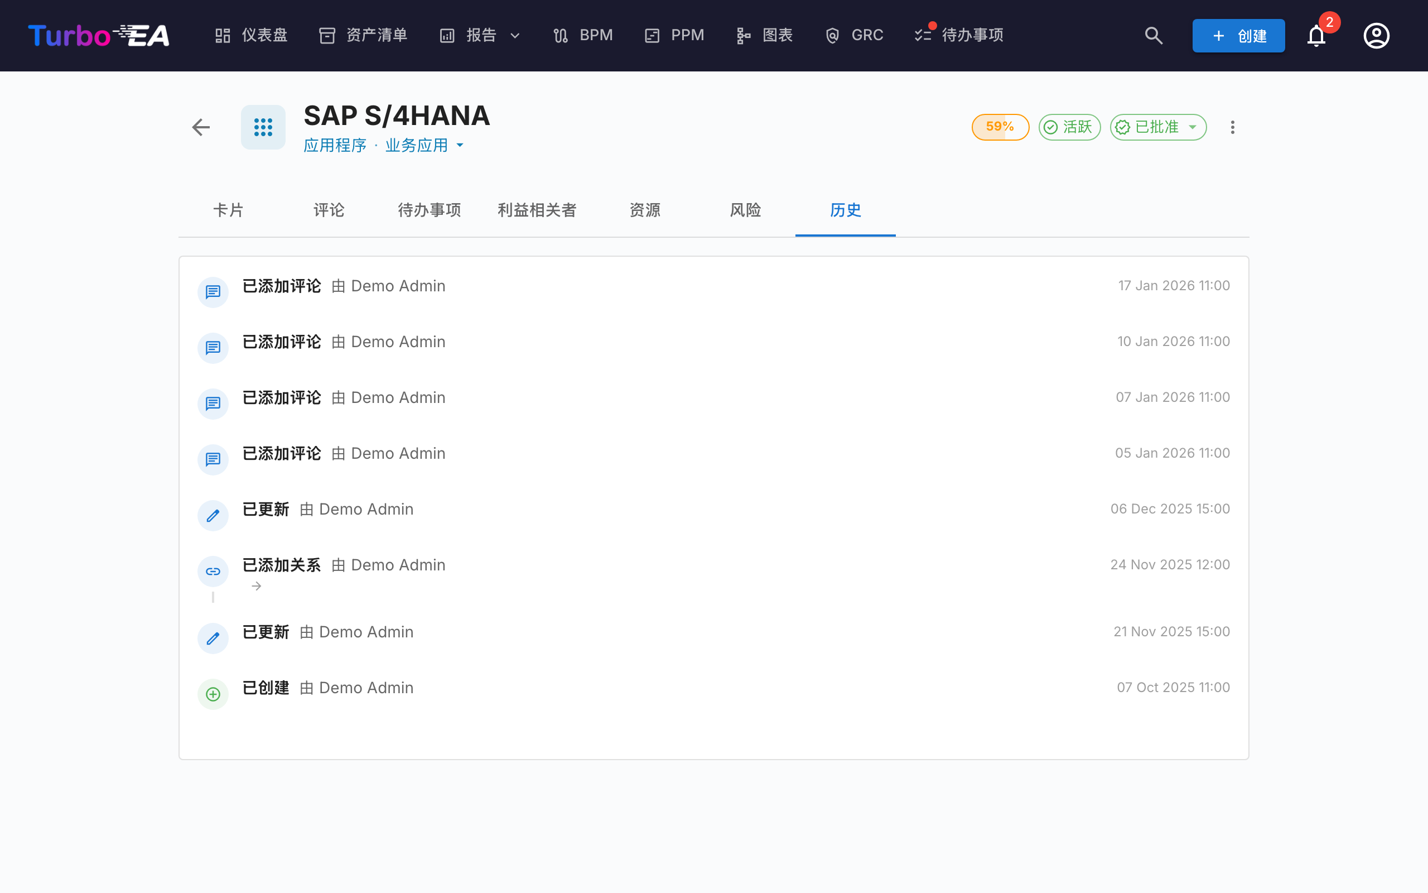
Task: Select the 历史 history tab
Action: point(846,210)
